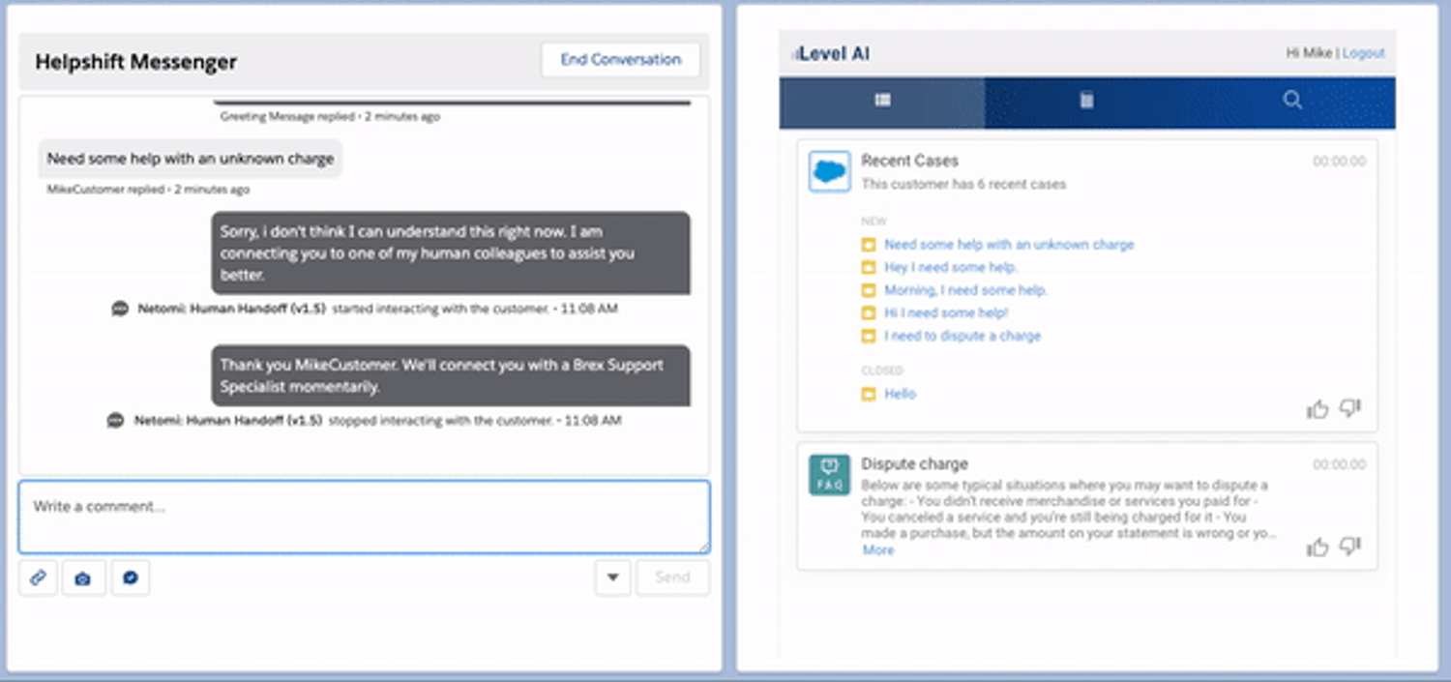This screenshot has height=682, width=1451.
Task: Open case Hey I need some help.
Action: click(x=951, y=267)
